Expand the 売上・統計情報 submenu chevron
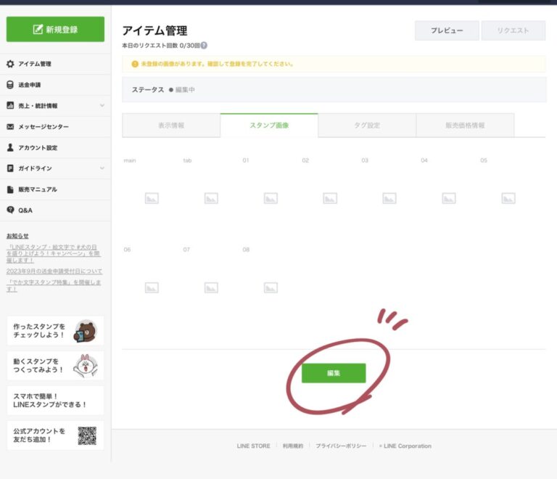Screen dimensions: 557x479 tap(102, 106)
